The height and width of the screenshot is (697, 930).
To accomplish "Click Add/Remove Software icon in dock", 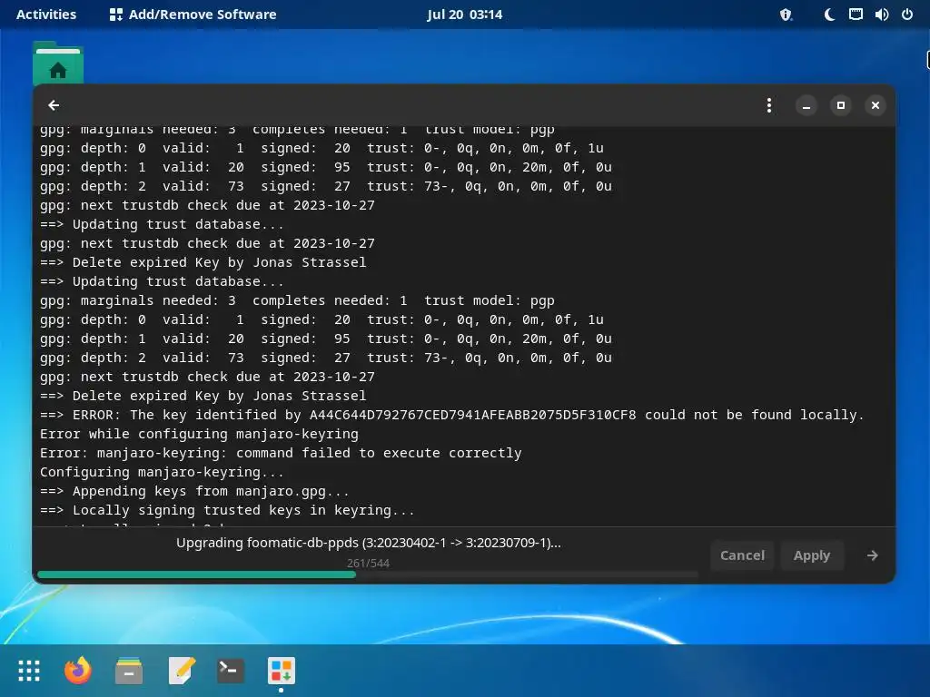I will click(x=282, y=671).
